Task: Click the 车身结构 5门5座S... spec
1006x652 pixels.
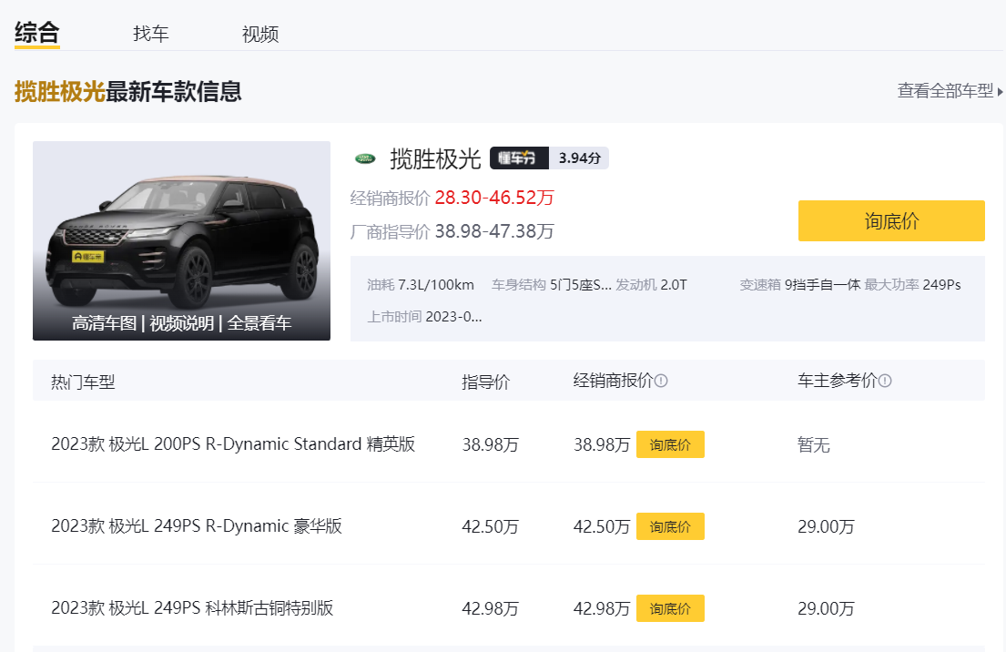Action: point(551,284)
